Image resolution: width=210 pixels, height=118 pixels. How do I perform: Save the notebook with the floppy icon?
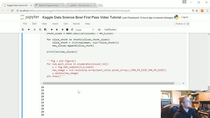click(x=23, y=29)
